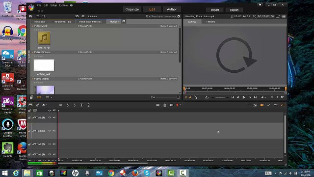Open Chrome from Windows taskbar
Screen dimensions: 314x177
click(111, 173)
